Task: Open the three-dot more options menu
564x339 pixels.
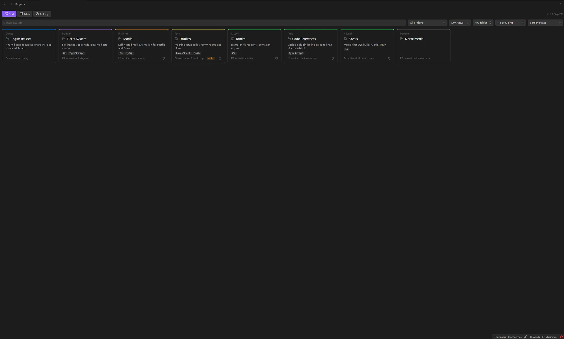Action: (560, 4)
